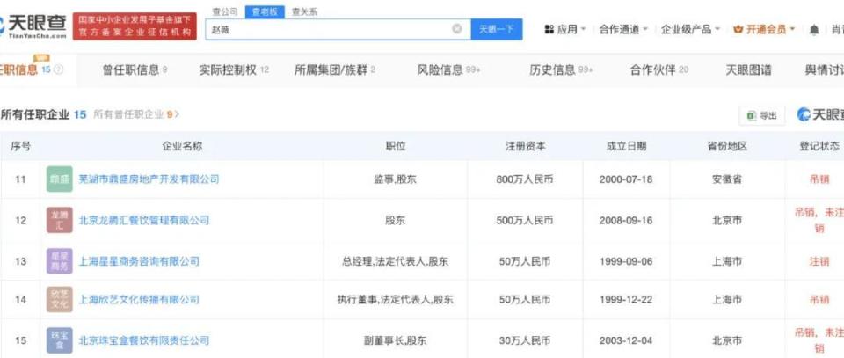The height and width of the screenshot is (358, 844).
Task: Click the green 鼎盛 company logo icon
Action: click(59, 179)
